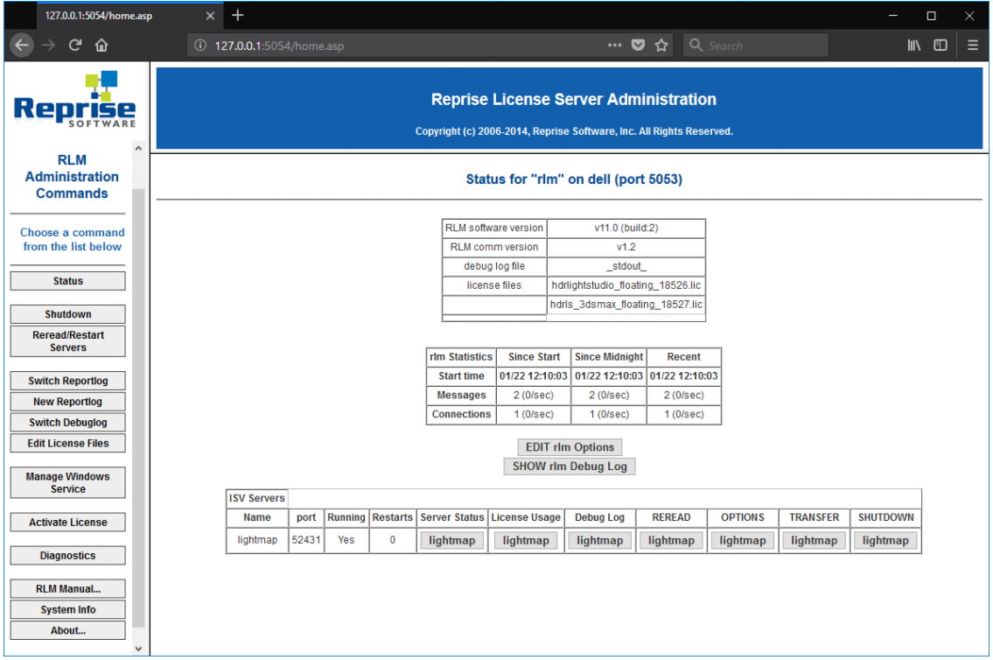Click EDIT rlm Options button

tap(570, 447)
